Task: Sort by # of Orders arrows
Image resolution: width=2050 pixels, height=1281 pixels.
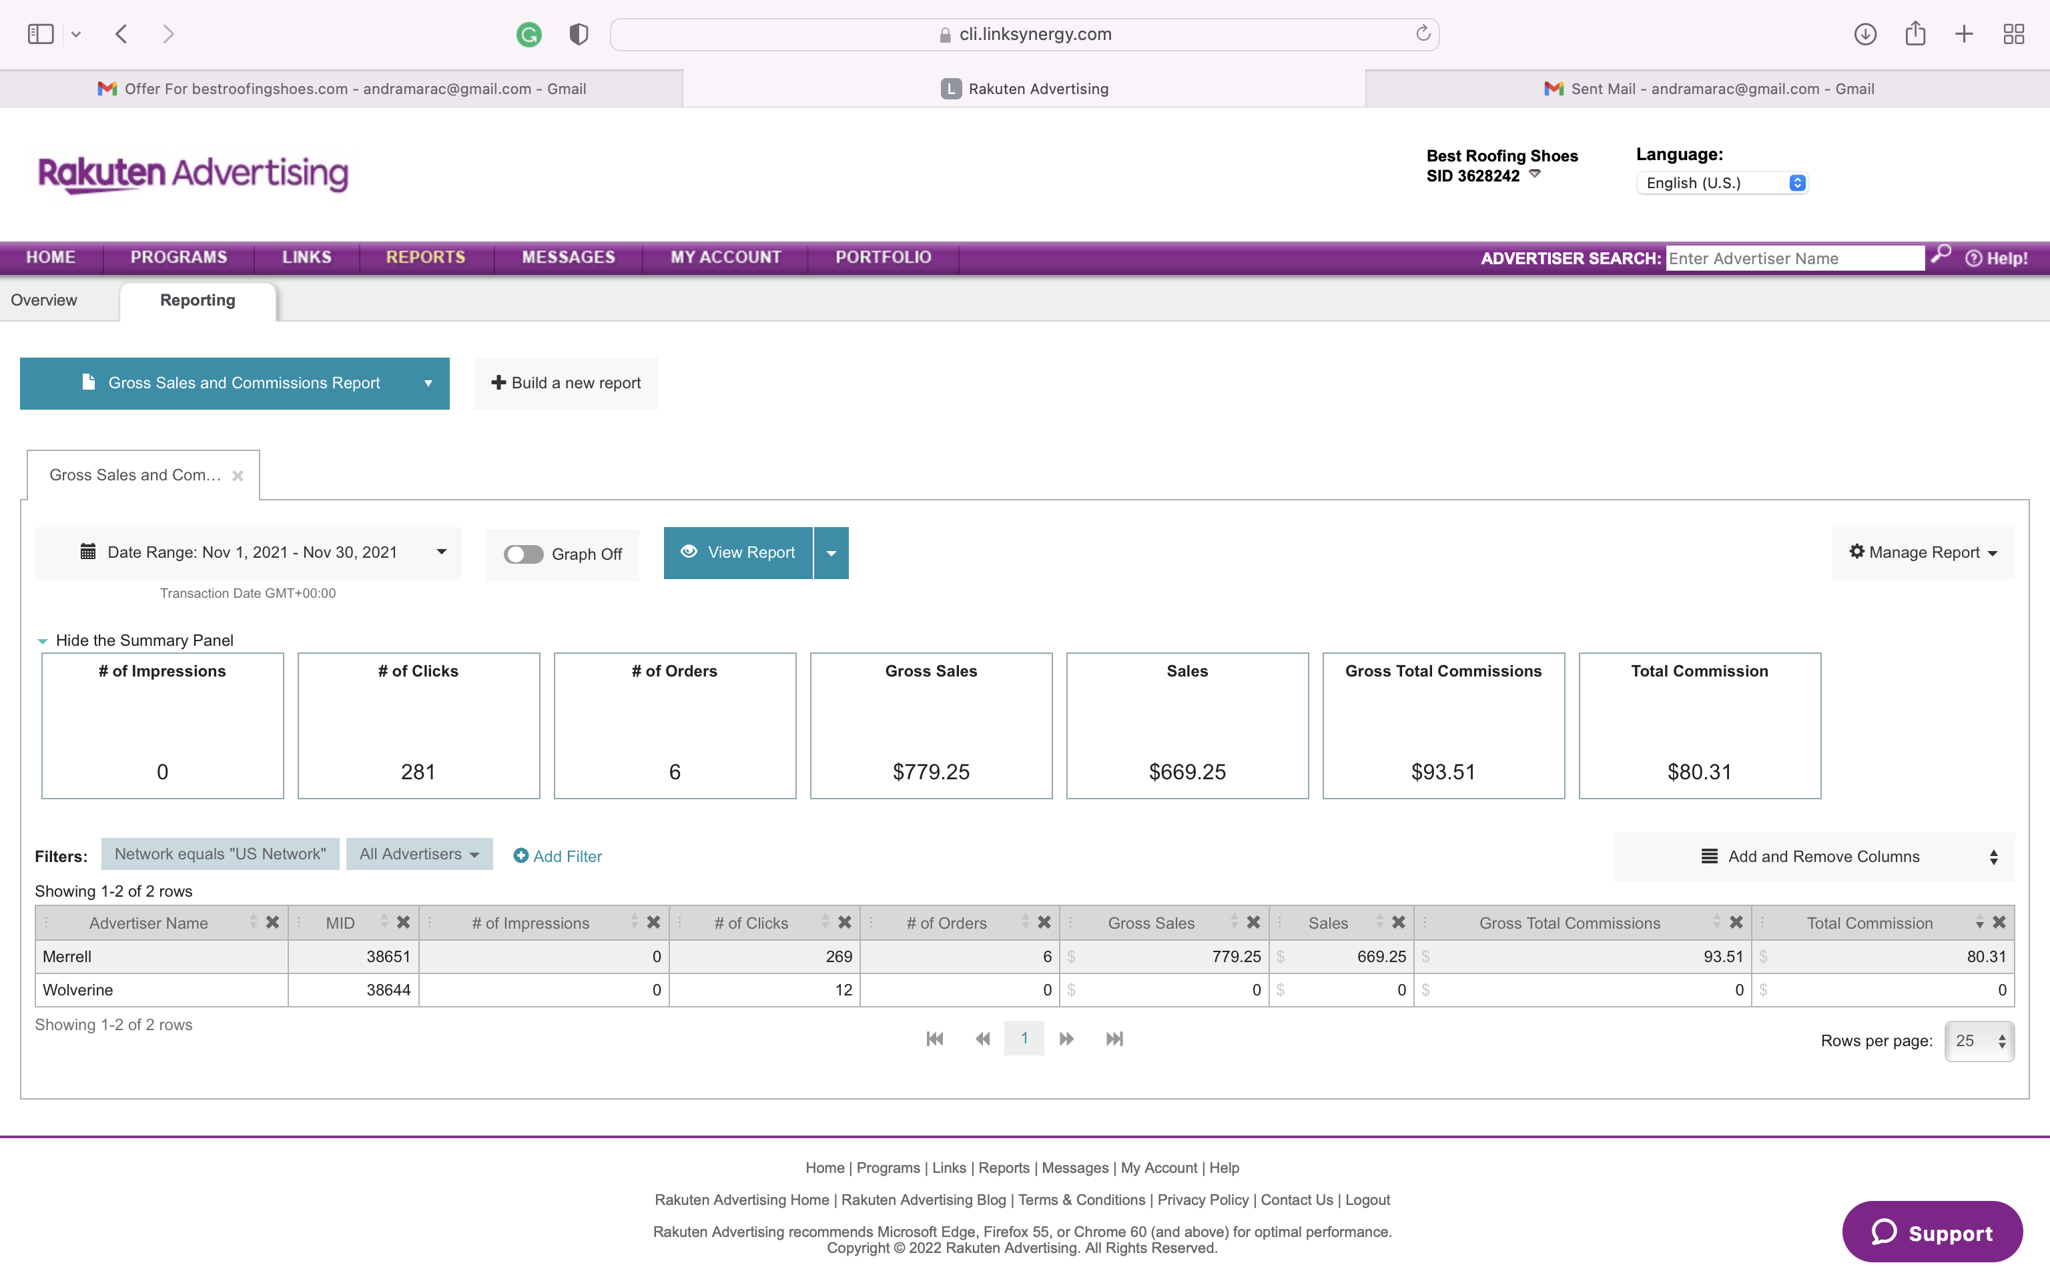Action: (x=1025, y=922)
